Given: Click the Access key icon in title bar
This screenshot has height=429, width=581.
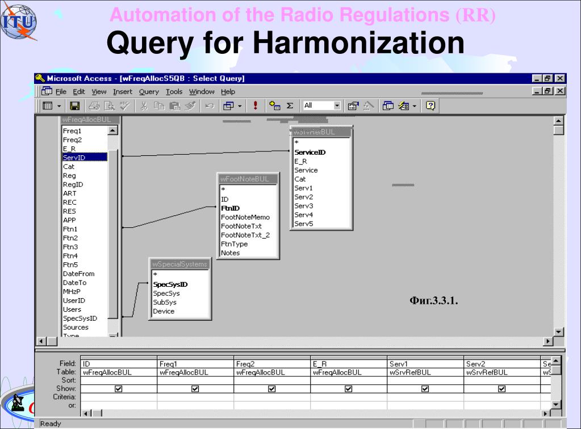Looking at the screenshot, I should (40, 78).
